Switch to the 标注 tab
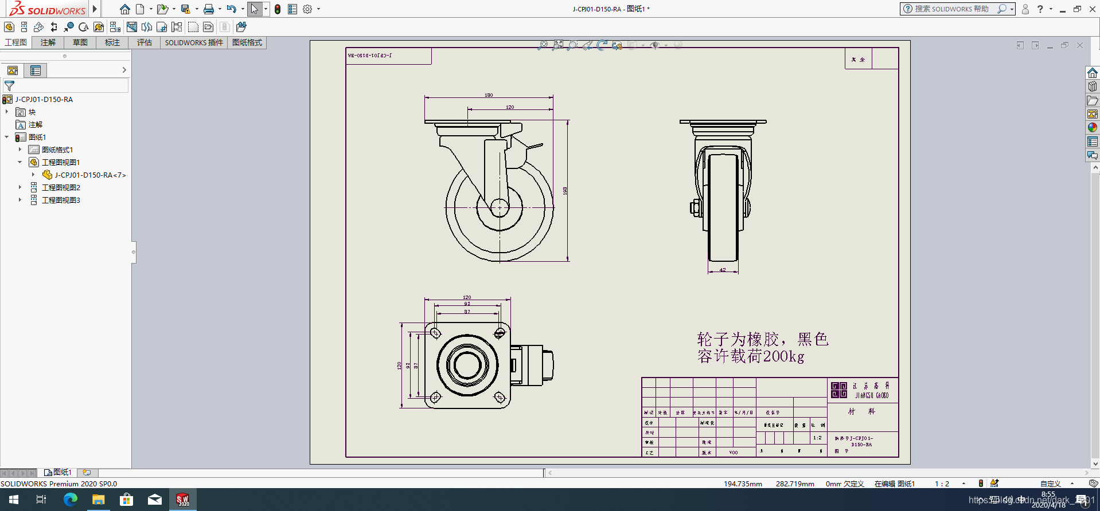This screenshot has height=511, width=1100. (112, 42)
